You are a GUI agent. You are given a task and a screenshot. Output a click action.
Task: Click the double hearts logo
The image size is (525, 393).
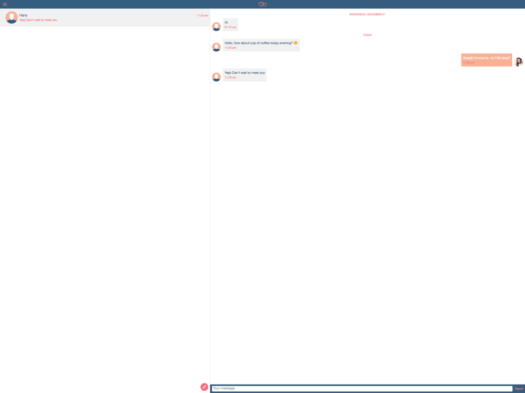[x=262, y=4]
